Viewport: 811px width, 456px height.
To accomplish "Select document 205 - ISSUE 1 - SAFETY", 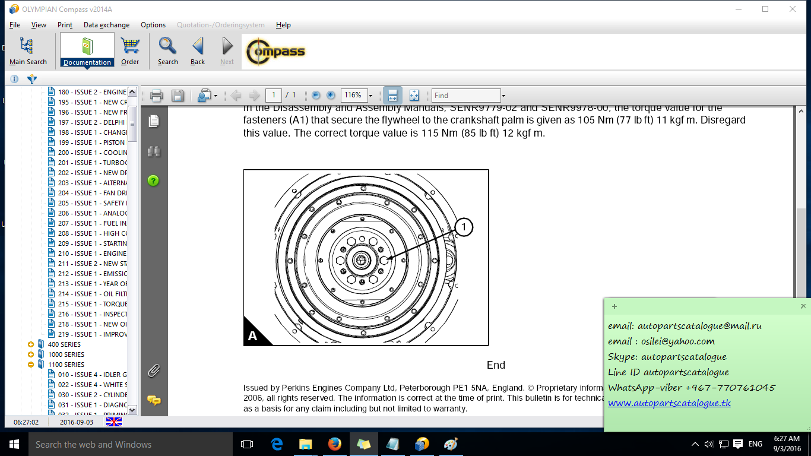I will click(92, 203).
